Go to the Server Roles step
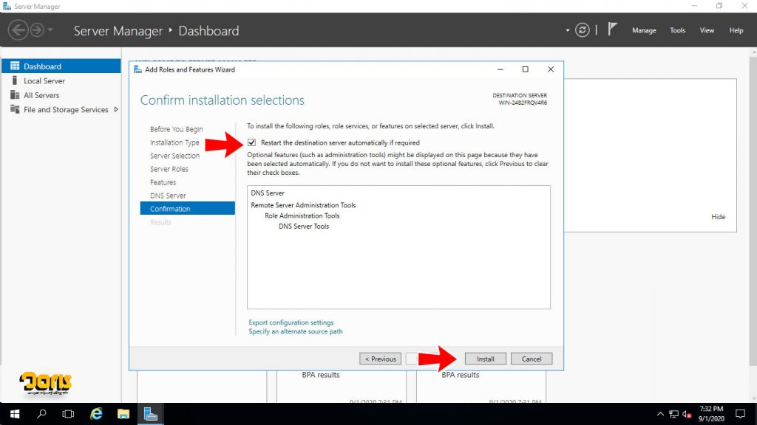This screenshot has height=425, width=757. click(169, 169)
